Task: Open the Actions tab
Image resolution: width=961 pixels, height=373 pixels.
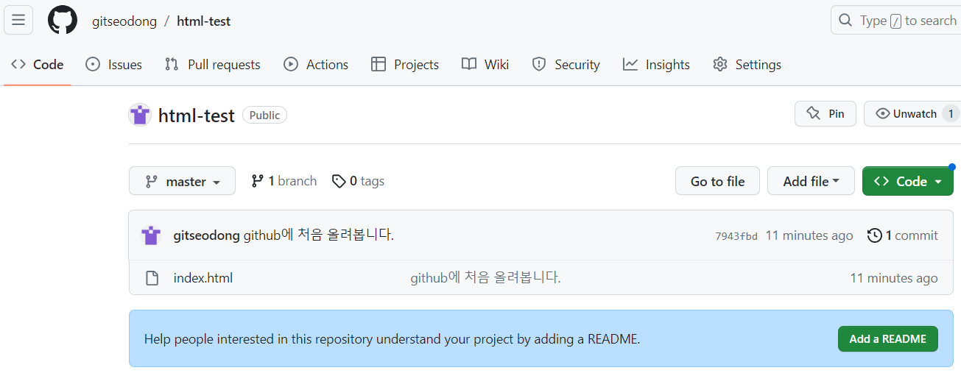Action: pyautogui.click(x=316, y=65)
